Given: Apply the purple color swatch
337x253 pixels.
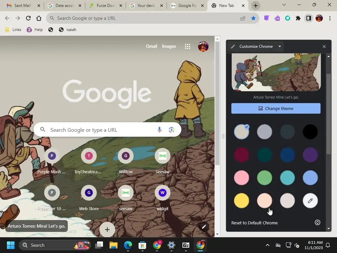Looking at the screenshot, I should pyautogui.click(x=310, y=155).
